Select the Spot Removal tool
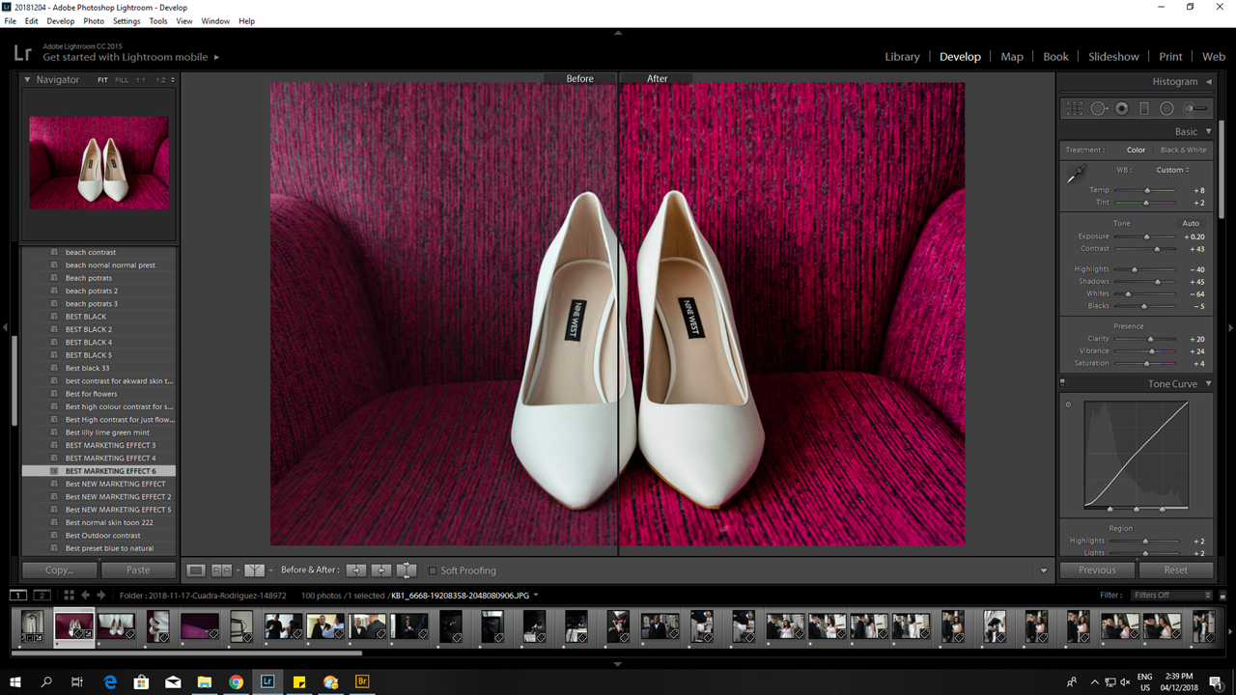Viewport: 1236px width, 695px height. pyautogui.click(x=1099, y=109)
